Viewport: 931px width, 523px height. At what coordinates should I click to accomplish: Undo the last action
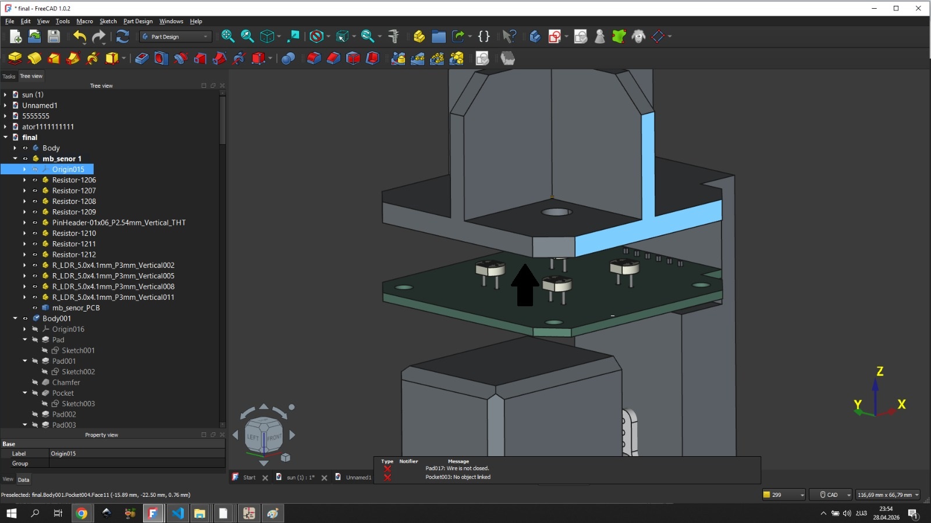coord(80,37)
